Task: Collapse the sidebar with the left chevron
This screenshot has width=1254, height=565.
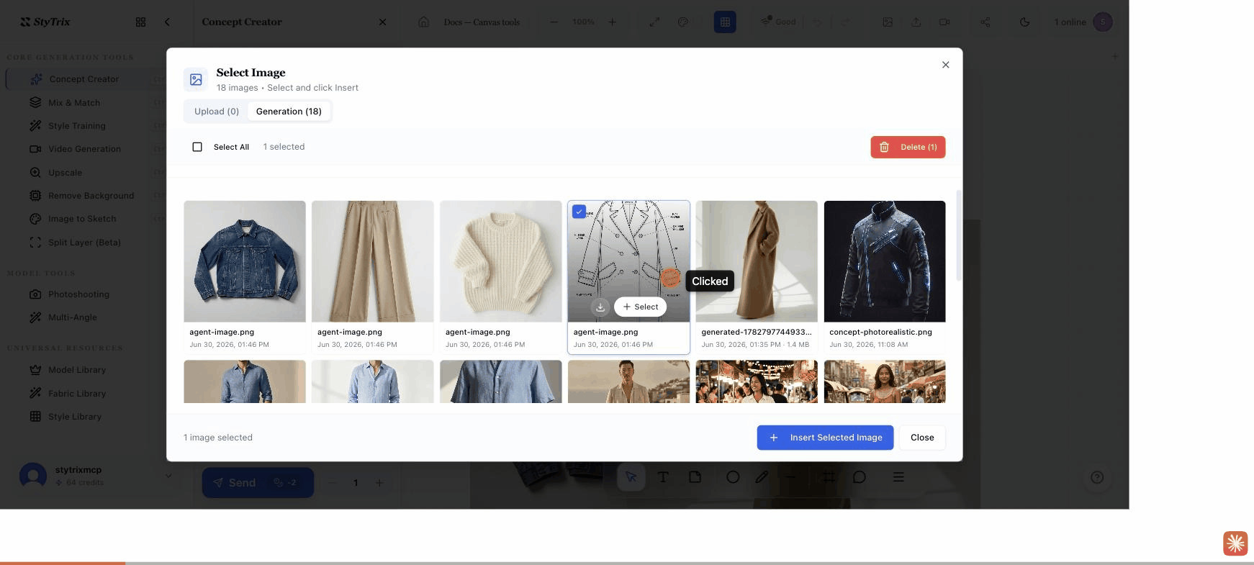Action: click(167, 22)
